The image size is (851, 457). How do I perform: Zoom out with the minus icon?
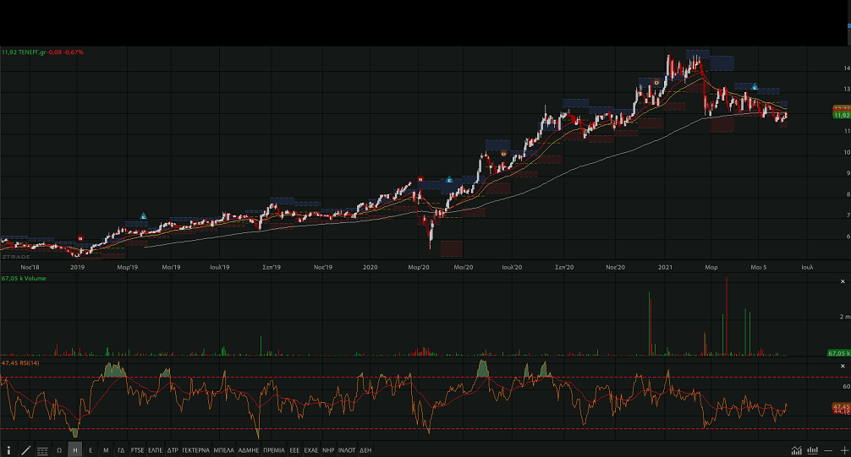pyautogui.click(x=828, y=450)
